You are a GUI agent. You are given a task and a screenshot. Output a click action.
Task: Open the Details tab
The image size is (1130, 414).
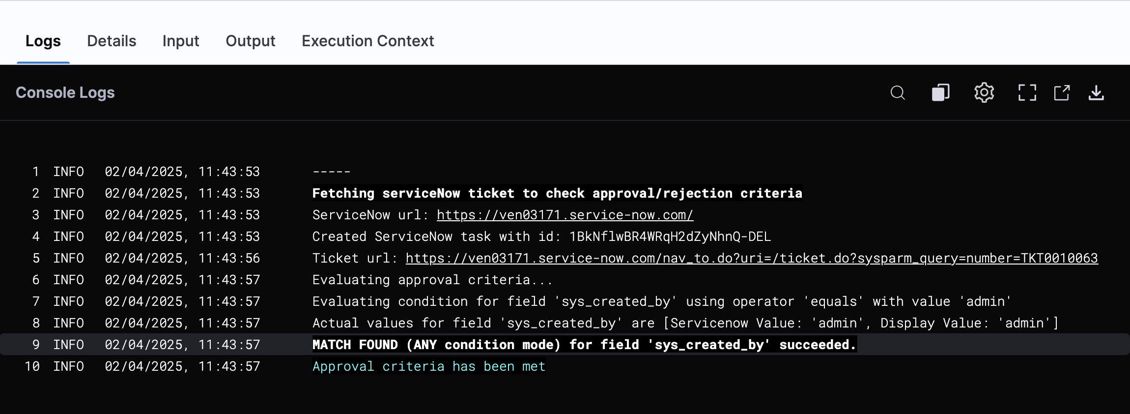pos(112,41)
